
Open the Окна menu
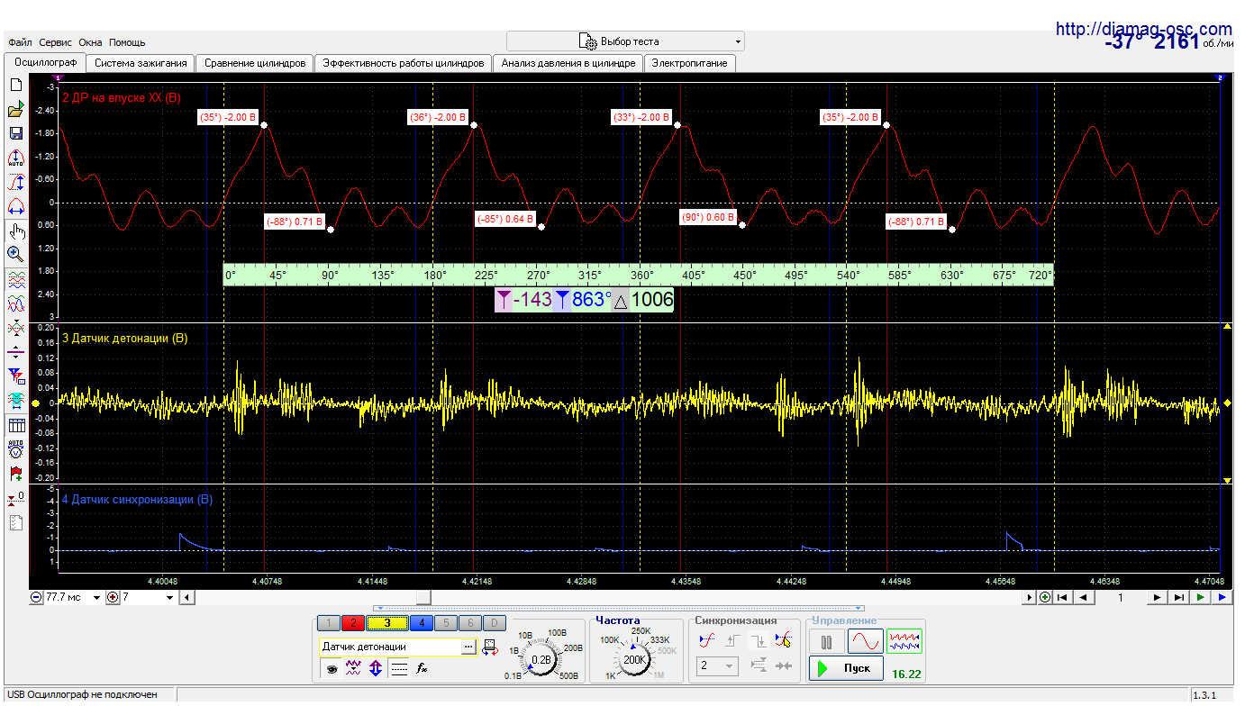[x=90, y=42]
